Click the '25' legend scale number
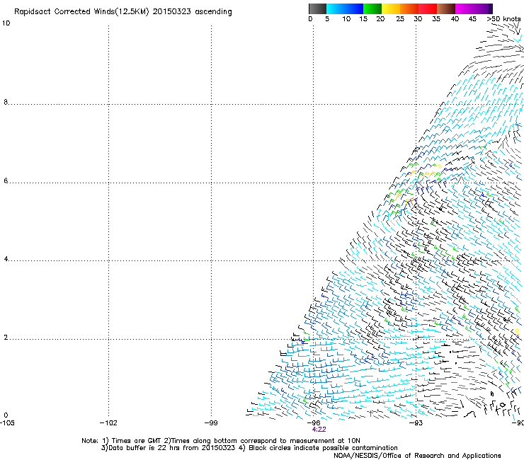This screenshot has height=460, width=524. tap(400, 19)
